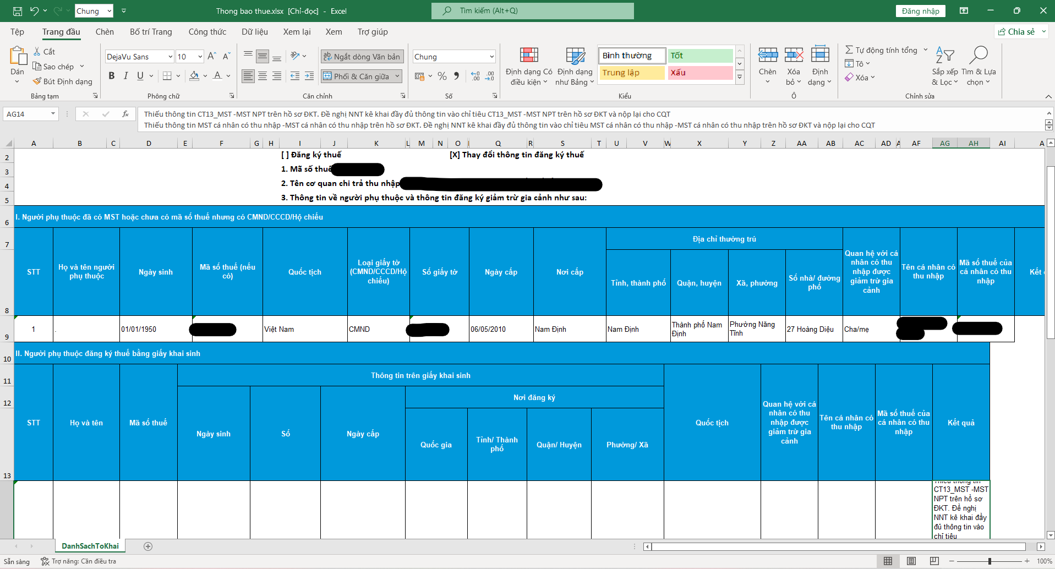Select the DanhSachToKhai sheet tab
The width and height of the screenshot is (1055, 569).
point(90,546)
